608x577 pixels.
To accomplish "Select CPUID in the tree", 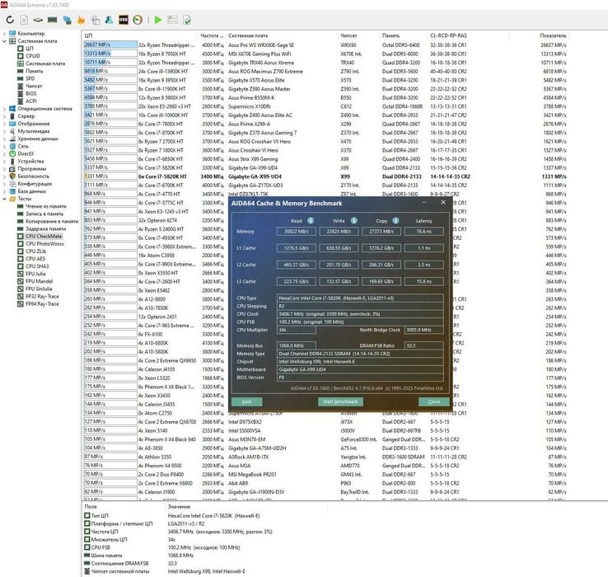I will (x=33, y=56).
